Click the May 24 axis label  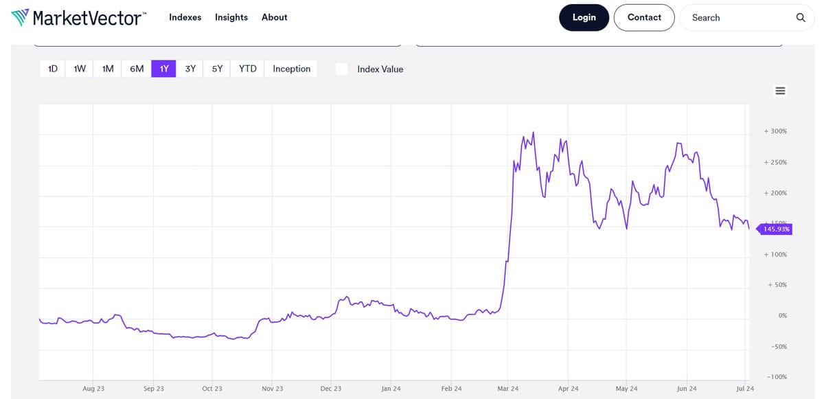coord(626,389)
